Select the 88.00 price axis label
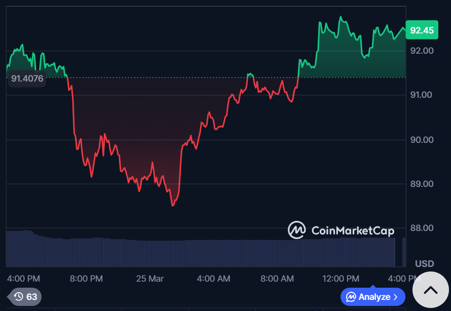This screenshot has height=311, width=451. point(421,228)
